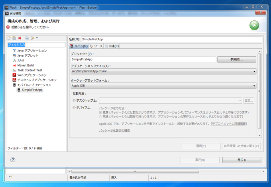Image resolution: width=271 pixels, height=187 pixels.
Task: Click the status bar icon in Flash Builder window
Action: coord(10,177)
